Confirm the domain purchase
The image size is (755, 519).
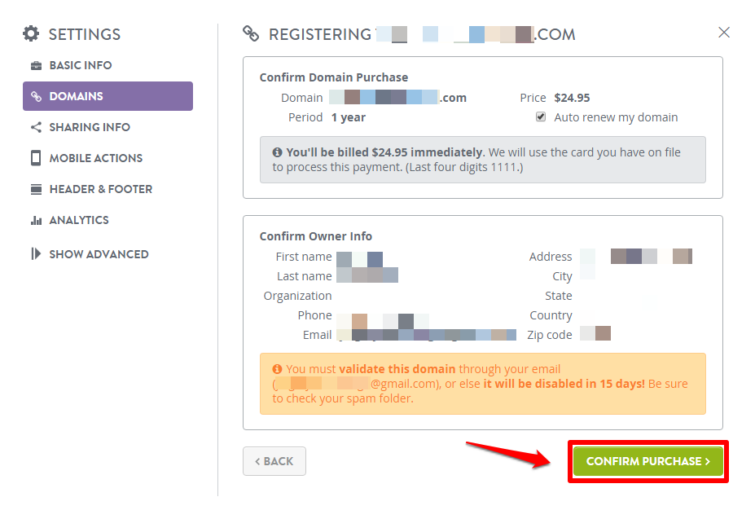click(x=648, y=461)
